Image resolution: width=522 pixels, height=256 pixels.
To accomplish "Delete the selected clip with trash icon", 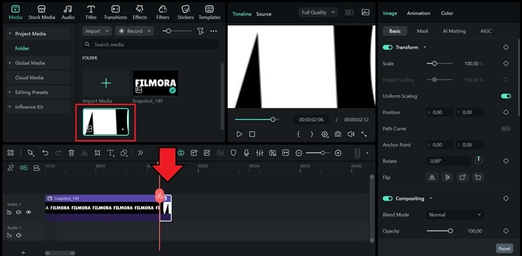I will pos(71,153).
